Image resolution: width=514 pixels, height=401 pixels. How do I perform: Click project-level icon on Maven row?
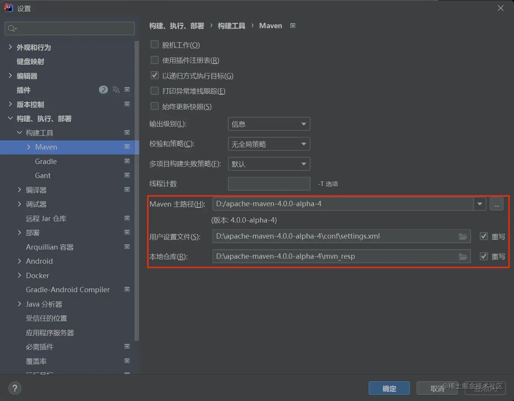pyautogui.click(x=127, y=146)
